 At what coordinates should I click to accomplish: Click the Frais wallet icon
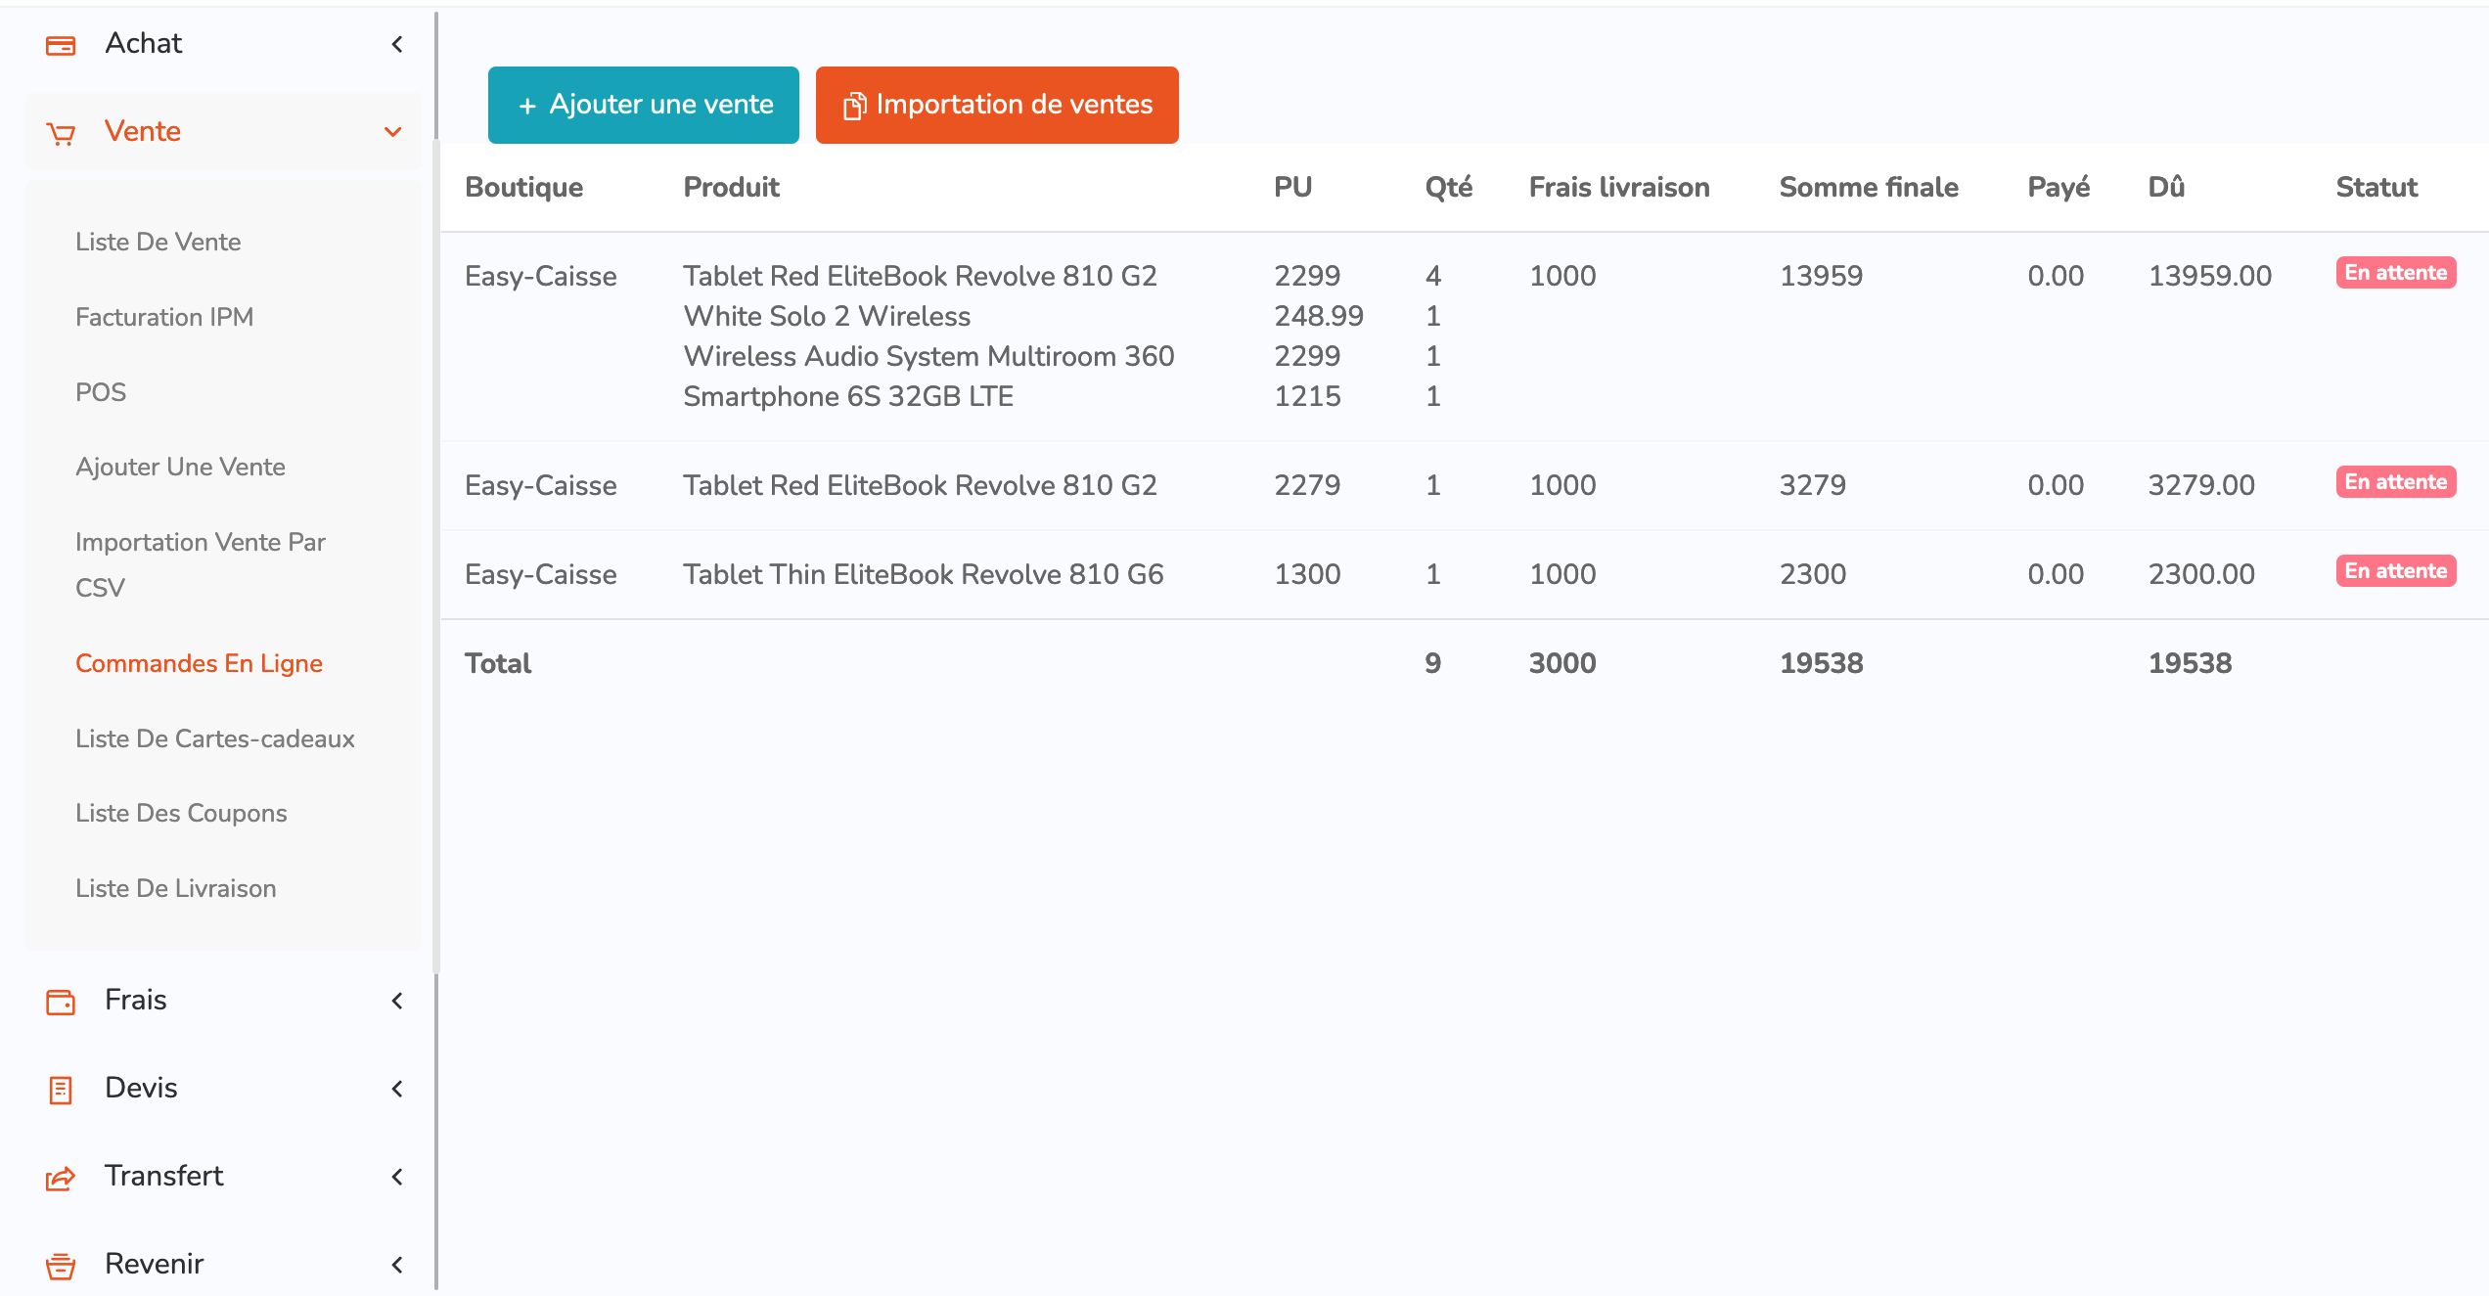[61, 1002]
